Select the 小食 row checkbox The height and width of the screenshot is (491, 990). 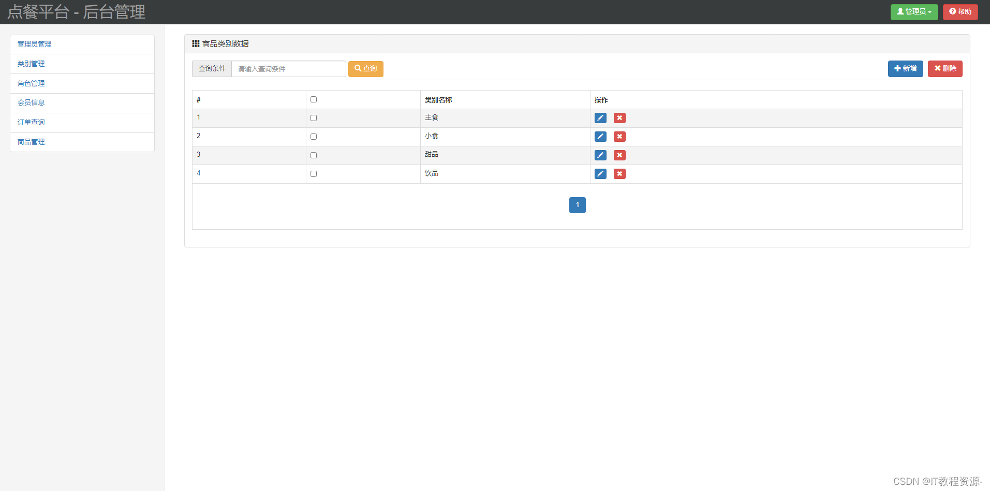(314, 137)
